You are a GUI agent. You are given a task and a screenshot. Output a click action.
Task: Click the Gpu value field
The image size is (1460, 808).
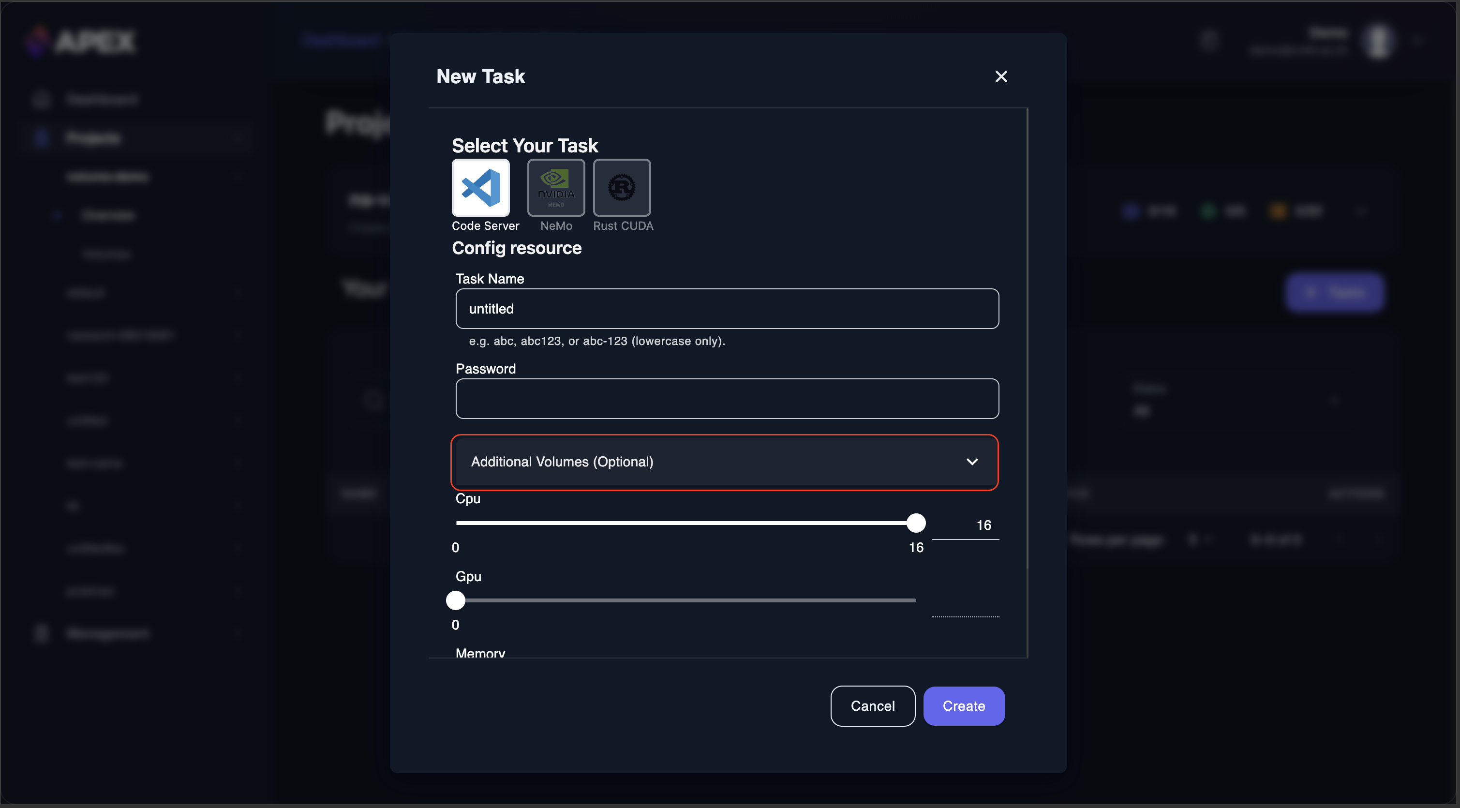tap(965, 603)
